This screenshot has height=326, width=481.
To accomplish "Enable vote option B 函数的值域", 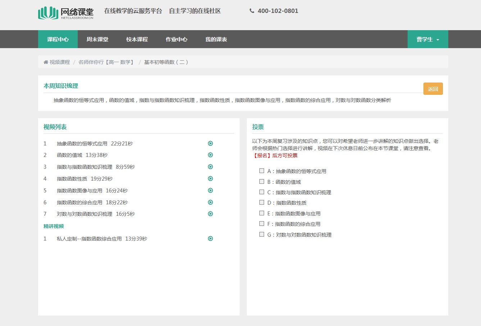I will click(x=262, y=182).
